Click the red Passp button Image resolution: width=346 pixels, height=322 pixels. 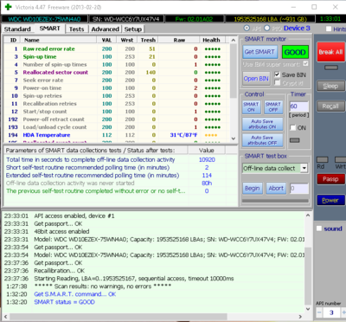[x=330, y=179]
